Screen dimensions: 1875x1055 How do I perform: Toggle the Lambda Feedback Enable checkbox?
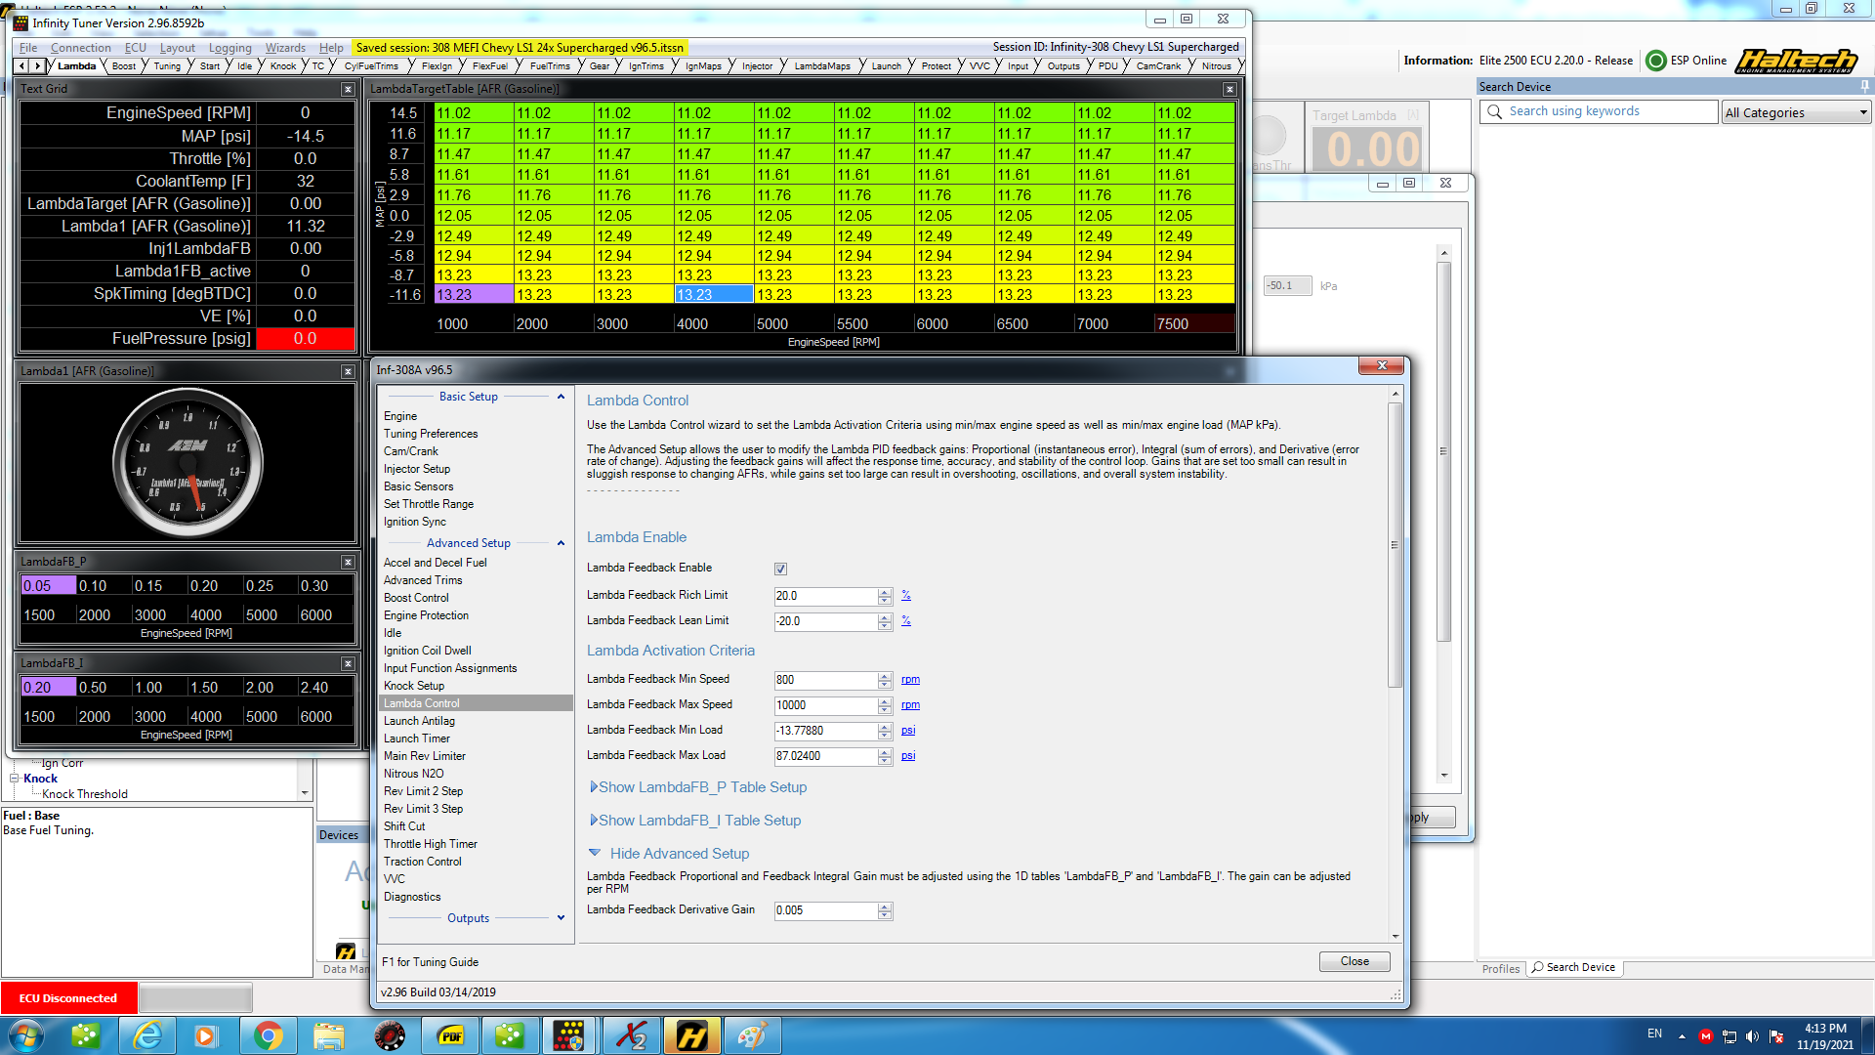(x=780, y=569)
